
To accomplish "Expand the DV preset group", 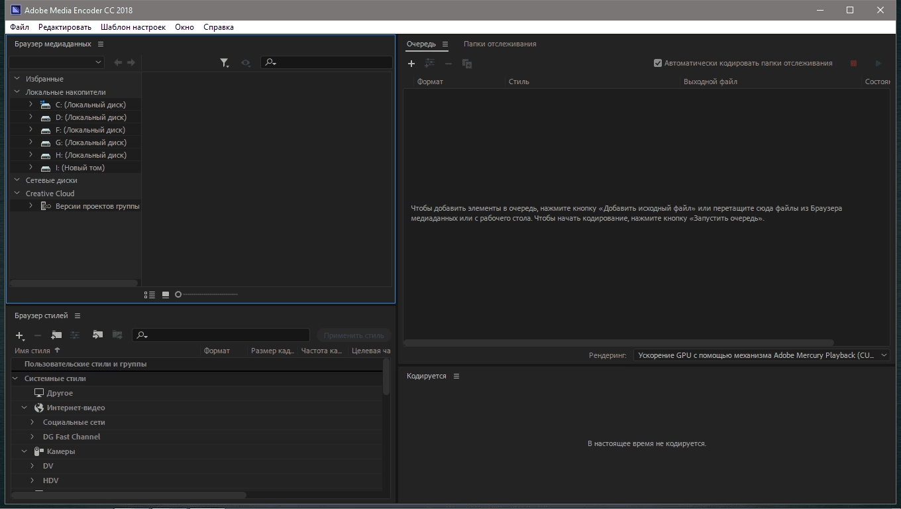I will [32, 466].
